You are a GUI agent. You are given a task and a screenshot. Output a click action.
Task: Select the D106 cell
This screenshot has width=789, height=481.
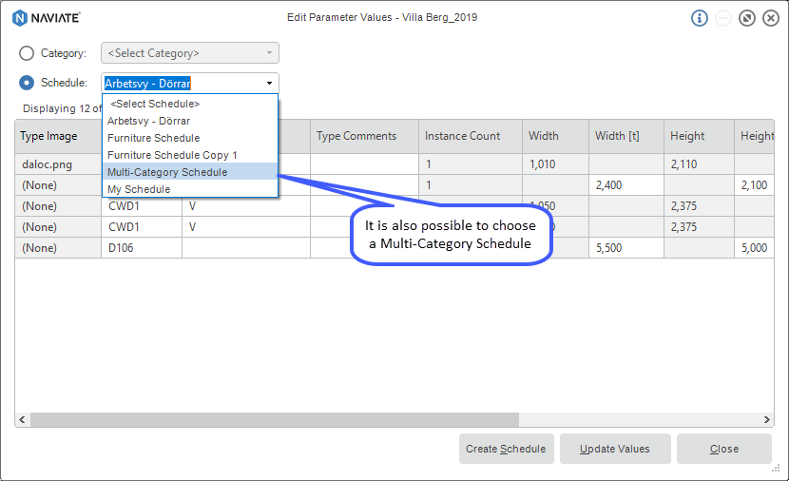[142, 248]
